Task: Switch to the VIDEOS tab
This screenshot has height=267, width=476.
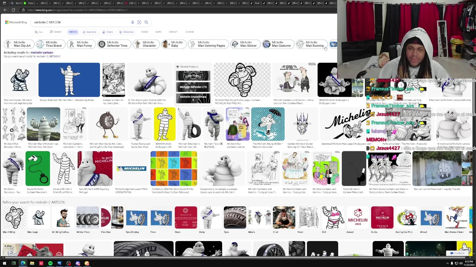Action: (144, 32)
